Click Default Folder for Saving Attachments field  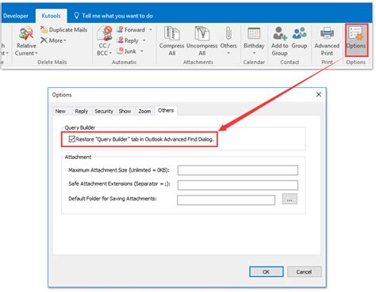(226, 200)
